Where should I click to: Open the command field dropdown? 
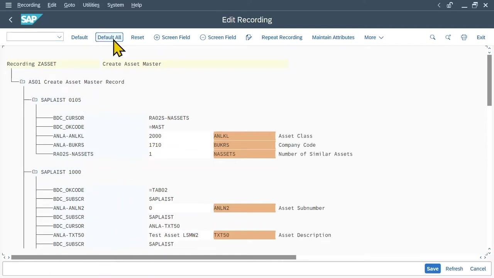tap(59, 37)
